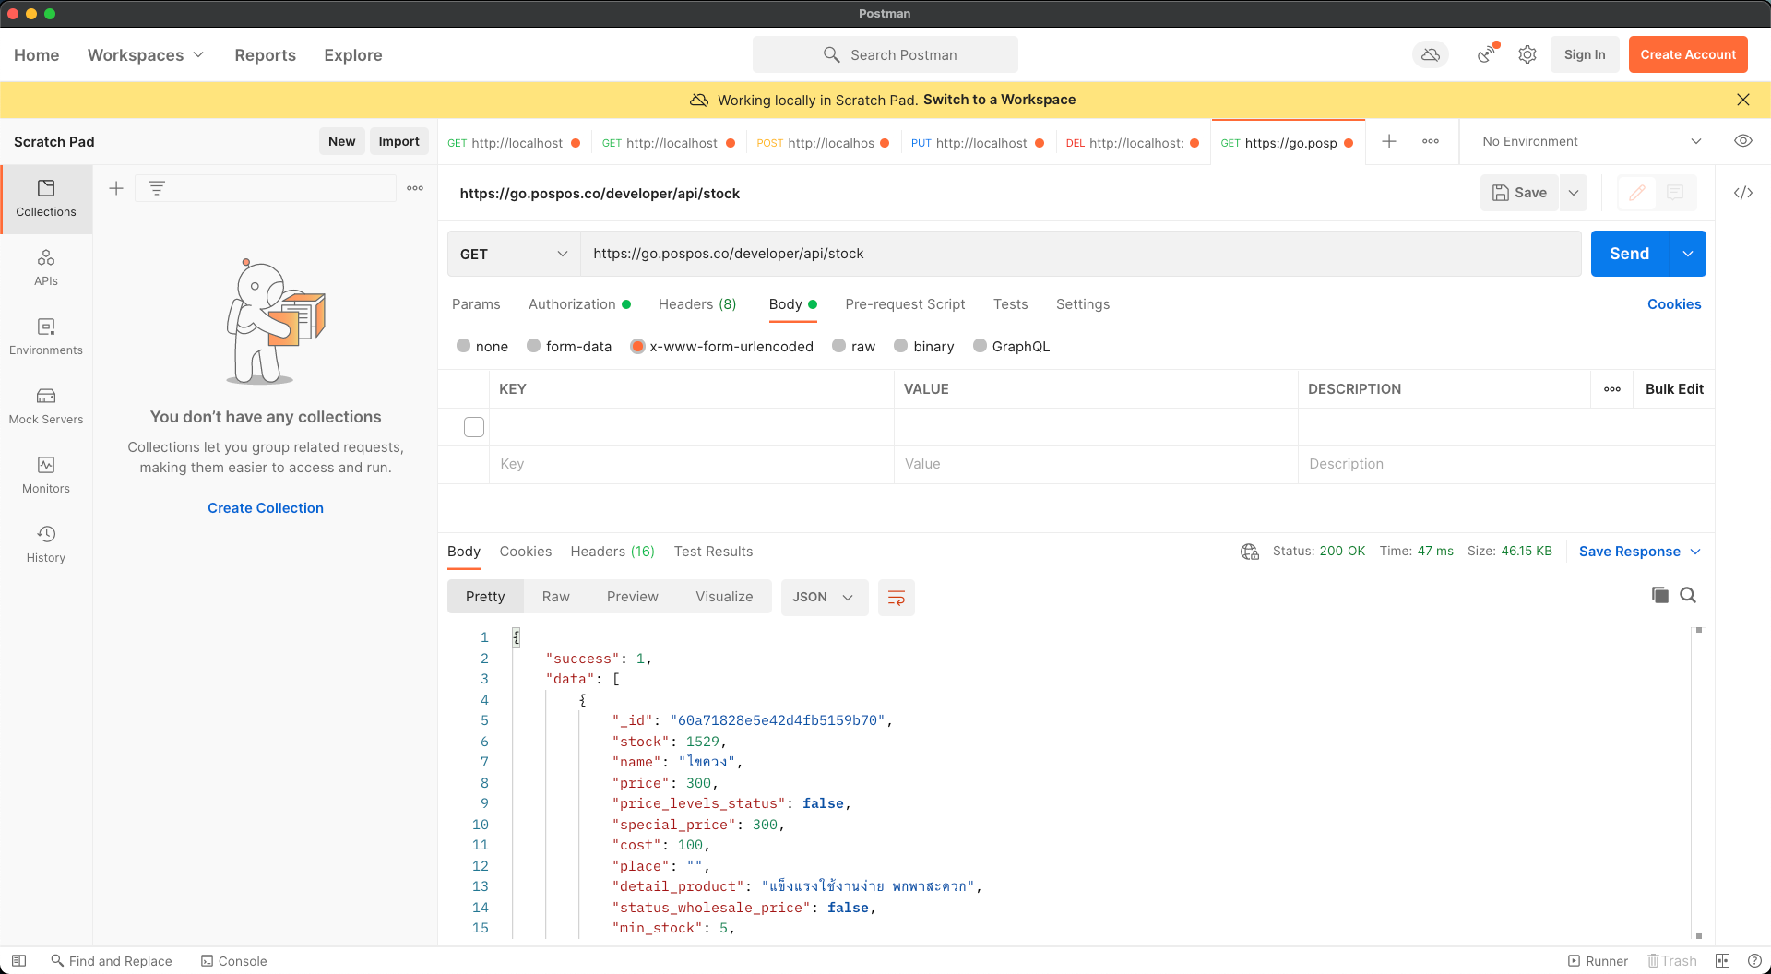Switch to the Pre-request Script tab
The width and height of the screenshot is (1771, 974).
pyautogui.click(x=904, y=304)
